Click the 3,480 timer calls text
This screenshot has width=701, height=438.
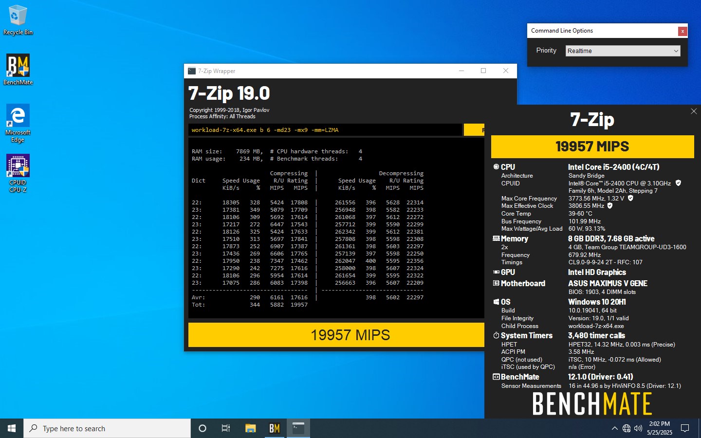[x=597, y=335]
